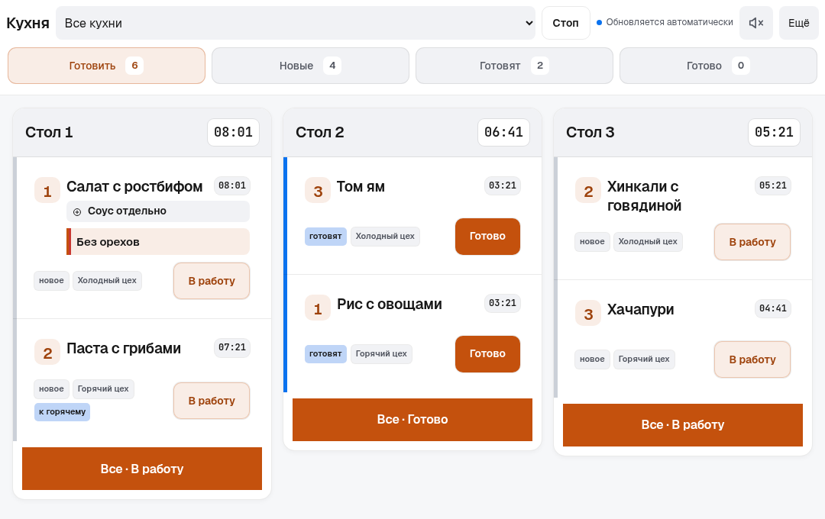
Task: Open the Все кухни dropdown
Action: coord(295,23)
